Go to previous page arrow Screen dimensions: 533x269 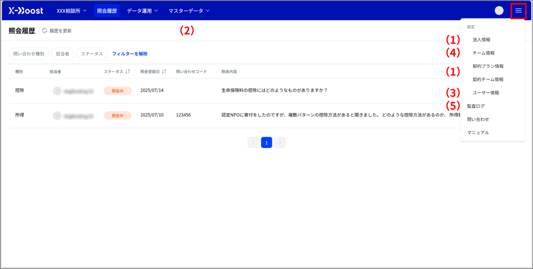click(x=253, y=142)
